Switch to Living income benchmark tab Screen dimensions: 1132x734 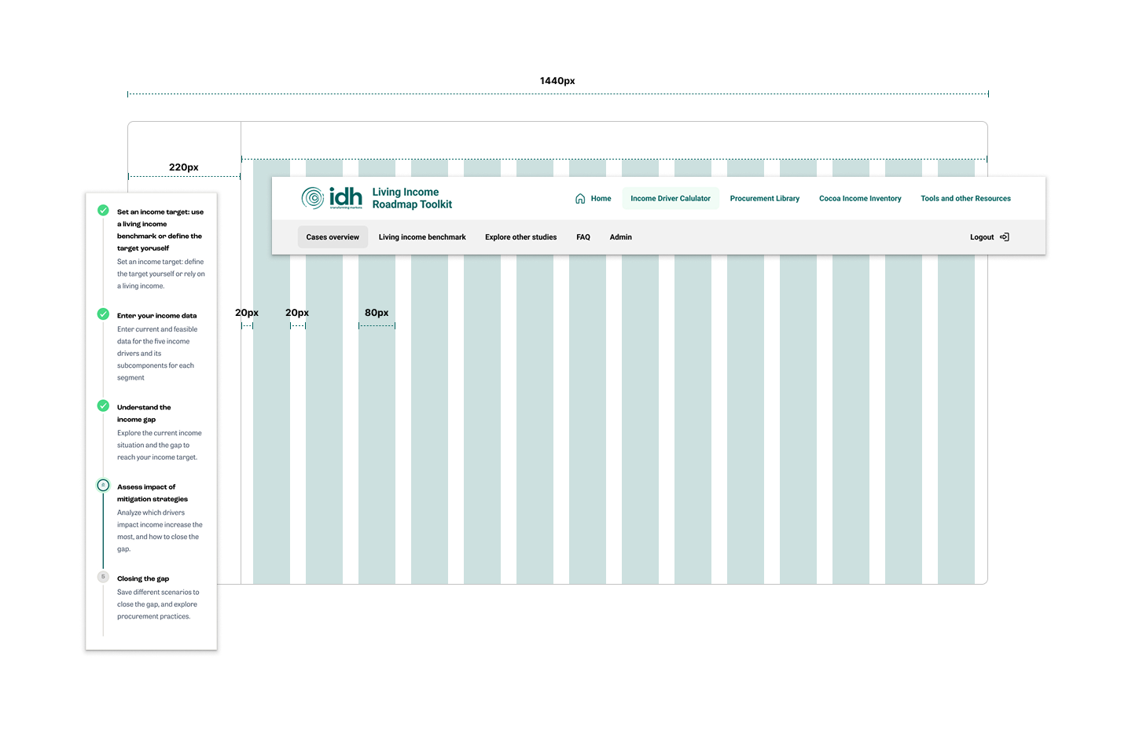(x=422, y=237)
